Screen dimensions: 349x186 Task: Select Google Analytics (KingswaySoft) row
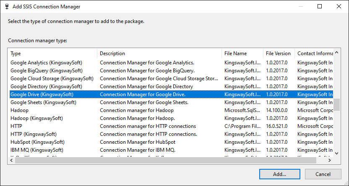[x=171, y=63]
